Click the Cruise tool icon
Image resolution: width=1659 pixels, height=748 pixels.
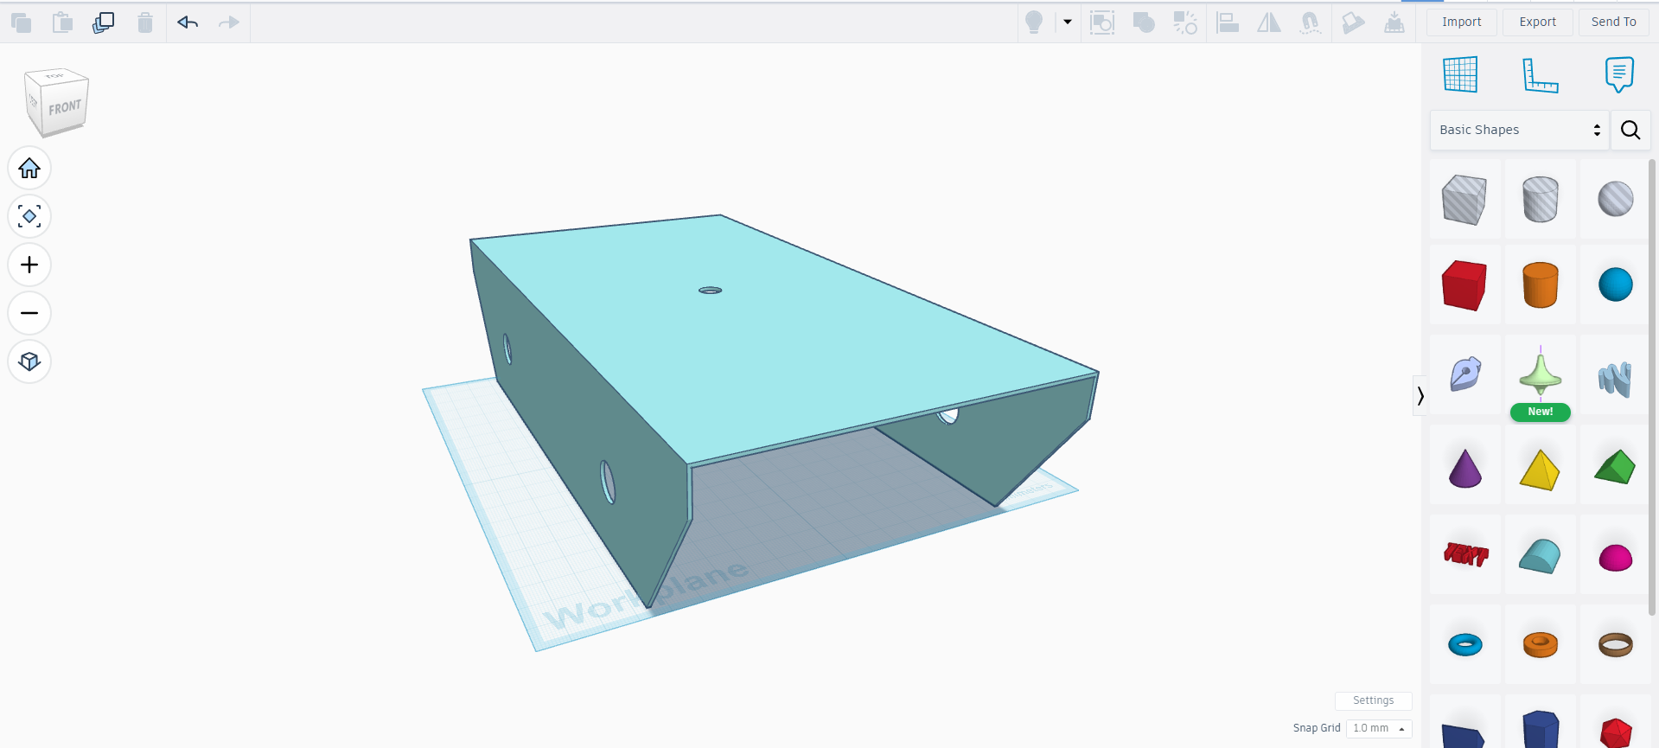tap(1311, 22)
